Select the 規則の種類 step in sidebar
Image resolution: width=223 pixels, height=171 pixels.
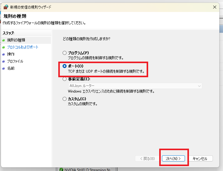pyautogui.click(x=16, y=40)
